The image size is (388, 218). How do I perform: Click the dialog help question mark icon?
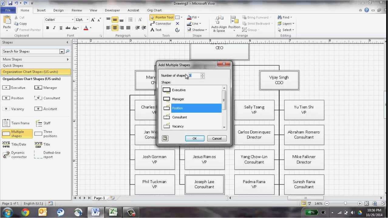coord(165,138)
